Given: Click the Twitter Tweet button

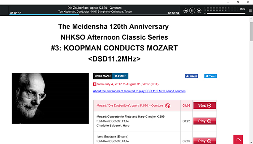Looking at the screenshot, I should click(x=211, y=76).
